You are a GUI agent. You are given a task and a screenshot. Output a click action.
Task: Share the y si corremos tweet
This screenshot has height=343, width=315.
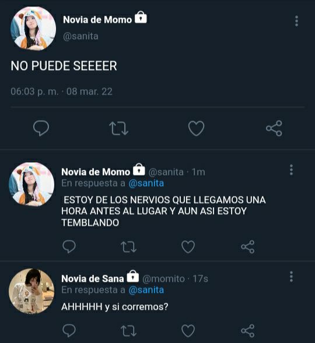point(247,330)
